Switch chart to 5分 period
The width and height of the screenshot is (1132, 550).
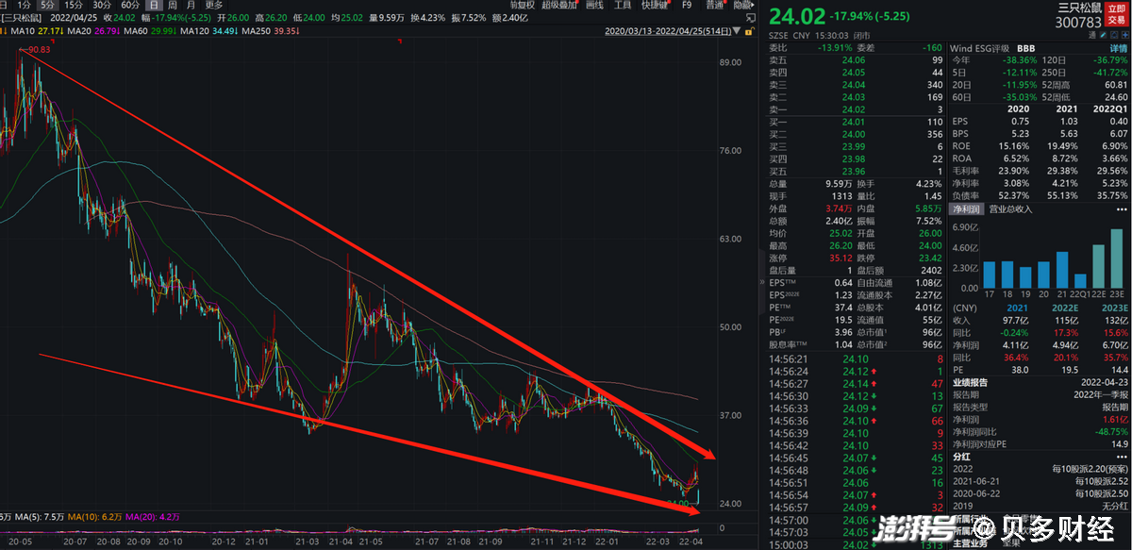pos(46,5)
